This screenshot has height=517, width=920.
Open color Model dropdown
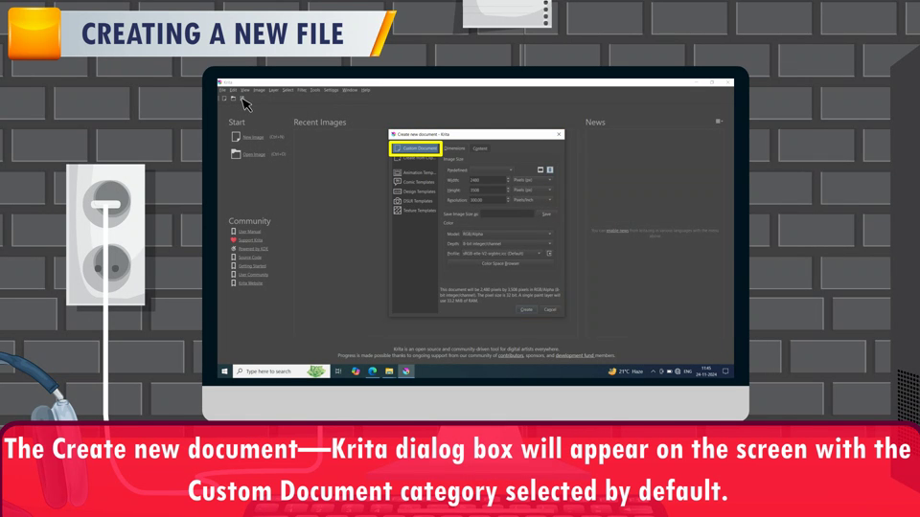(x=507, y=234)
